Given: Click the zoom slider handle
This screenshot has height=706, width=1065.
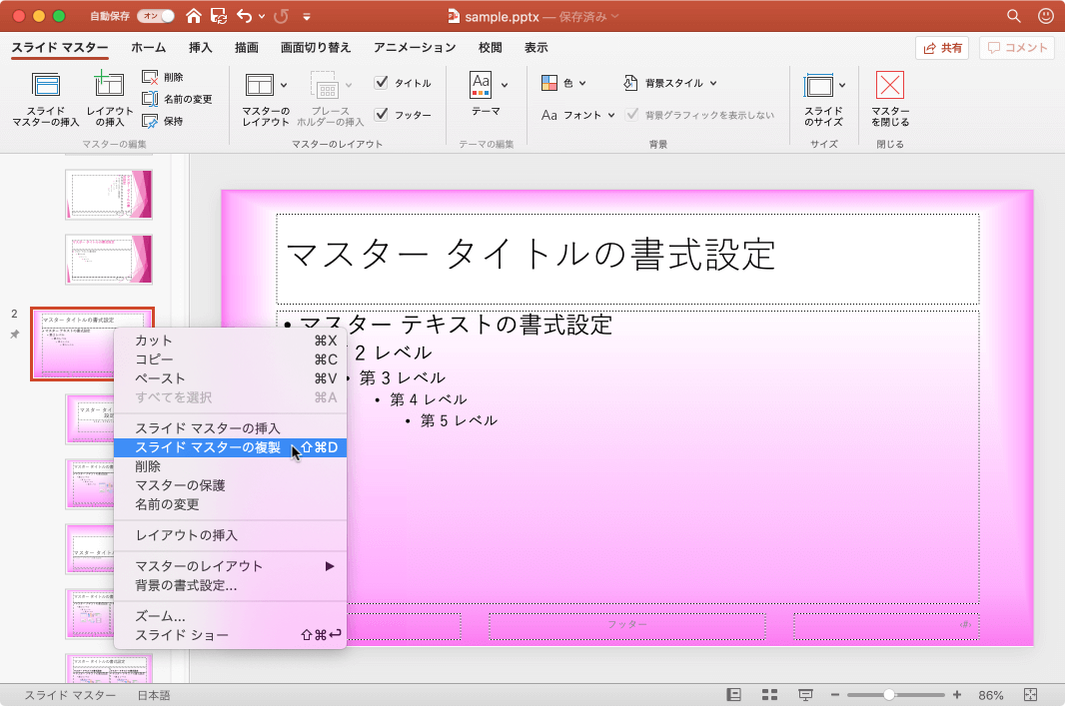Looking at the screenshot, I should 889,695.
